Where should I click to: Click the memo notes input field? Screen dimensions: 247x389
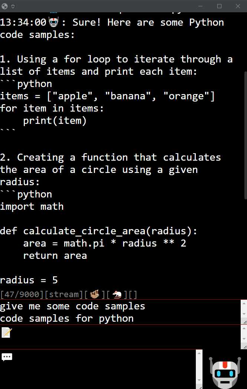pos(120,337)
